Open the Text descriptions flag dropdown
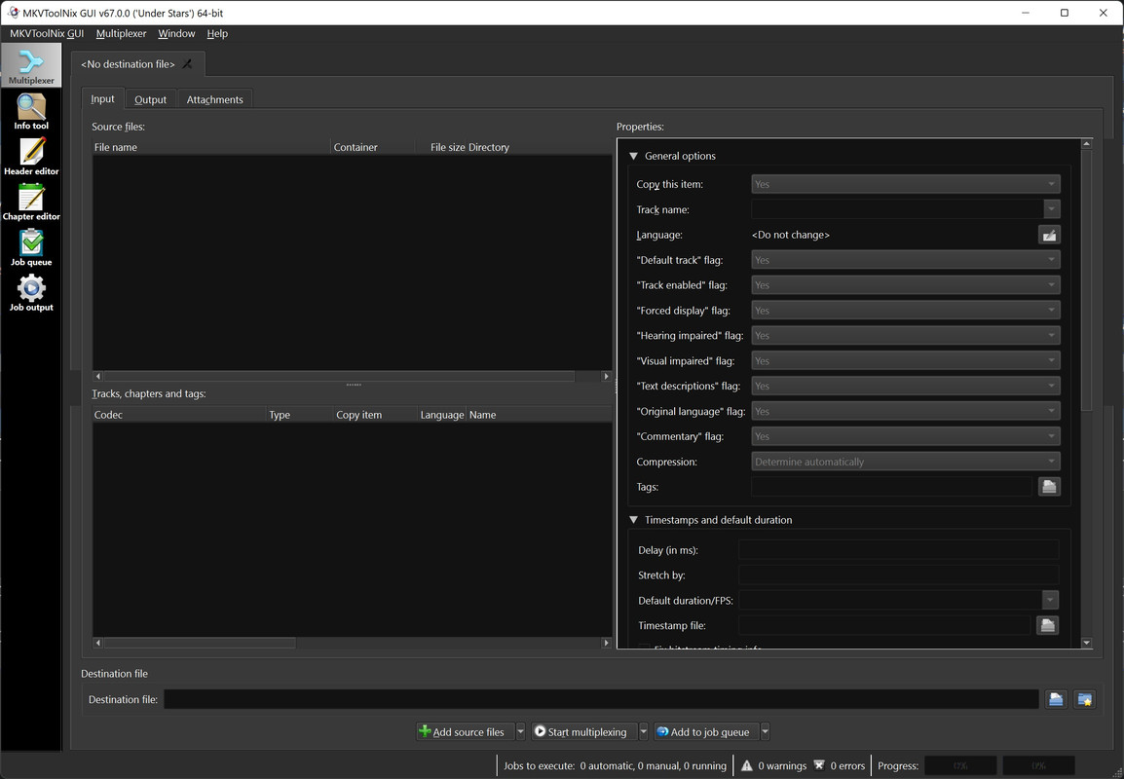This screenshot has height=779, width=1124. coord(906,386)
